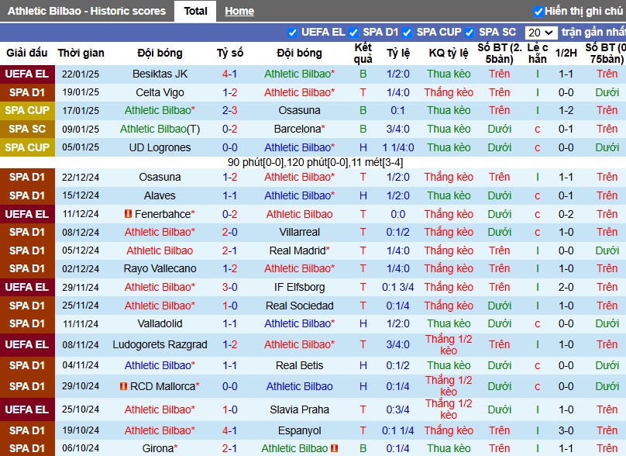Click the 3-0 half-time score in the Espanyol row
The height and width of the screenshot is (456, 626).
click(x=566, y=431)
